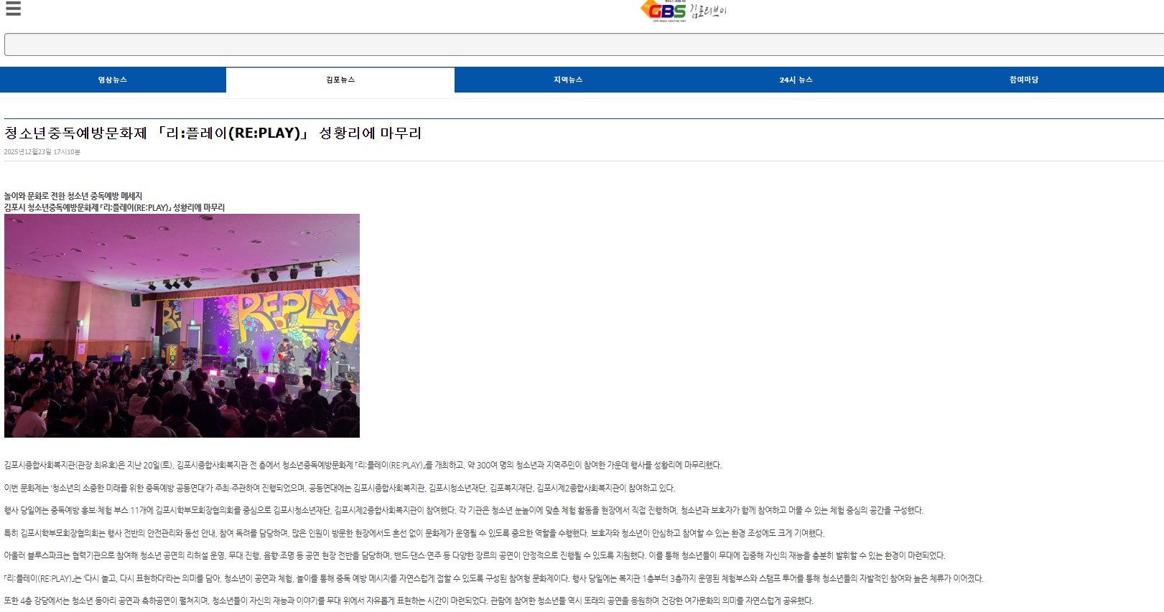Click the paragraph starting 김포시종합사회복지관(관장 최유호)

363,465
